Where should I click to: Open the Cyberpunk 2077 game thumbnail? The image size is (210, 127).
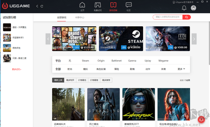138,104
